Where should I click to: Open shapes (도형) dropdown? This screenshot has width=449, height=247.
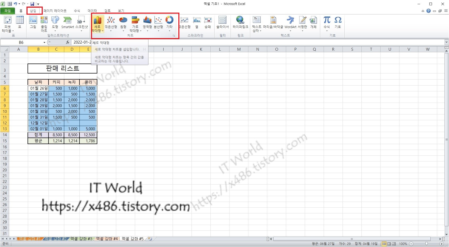[x=55, y=24]
